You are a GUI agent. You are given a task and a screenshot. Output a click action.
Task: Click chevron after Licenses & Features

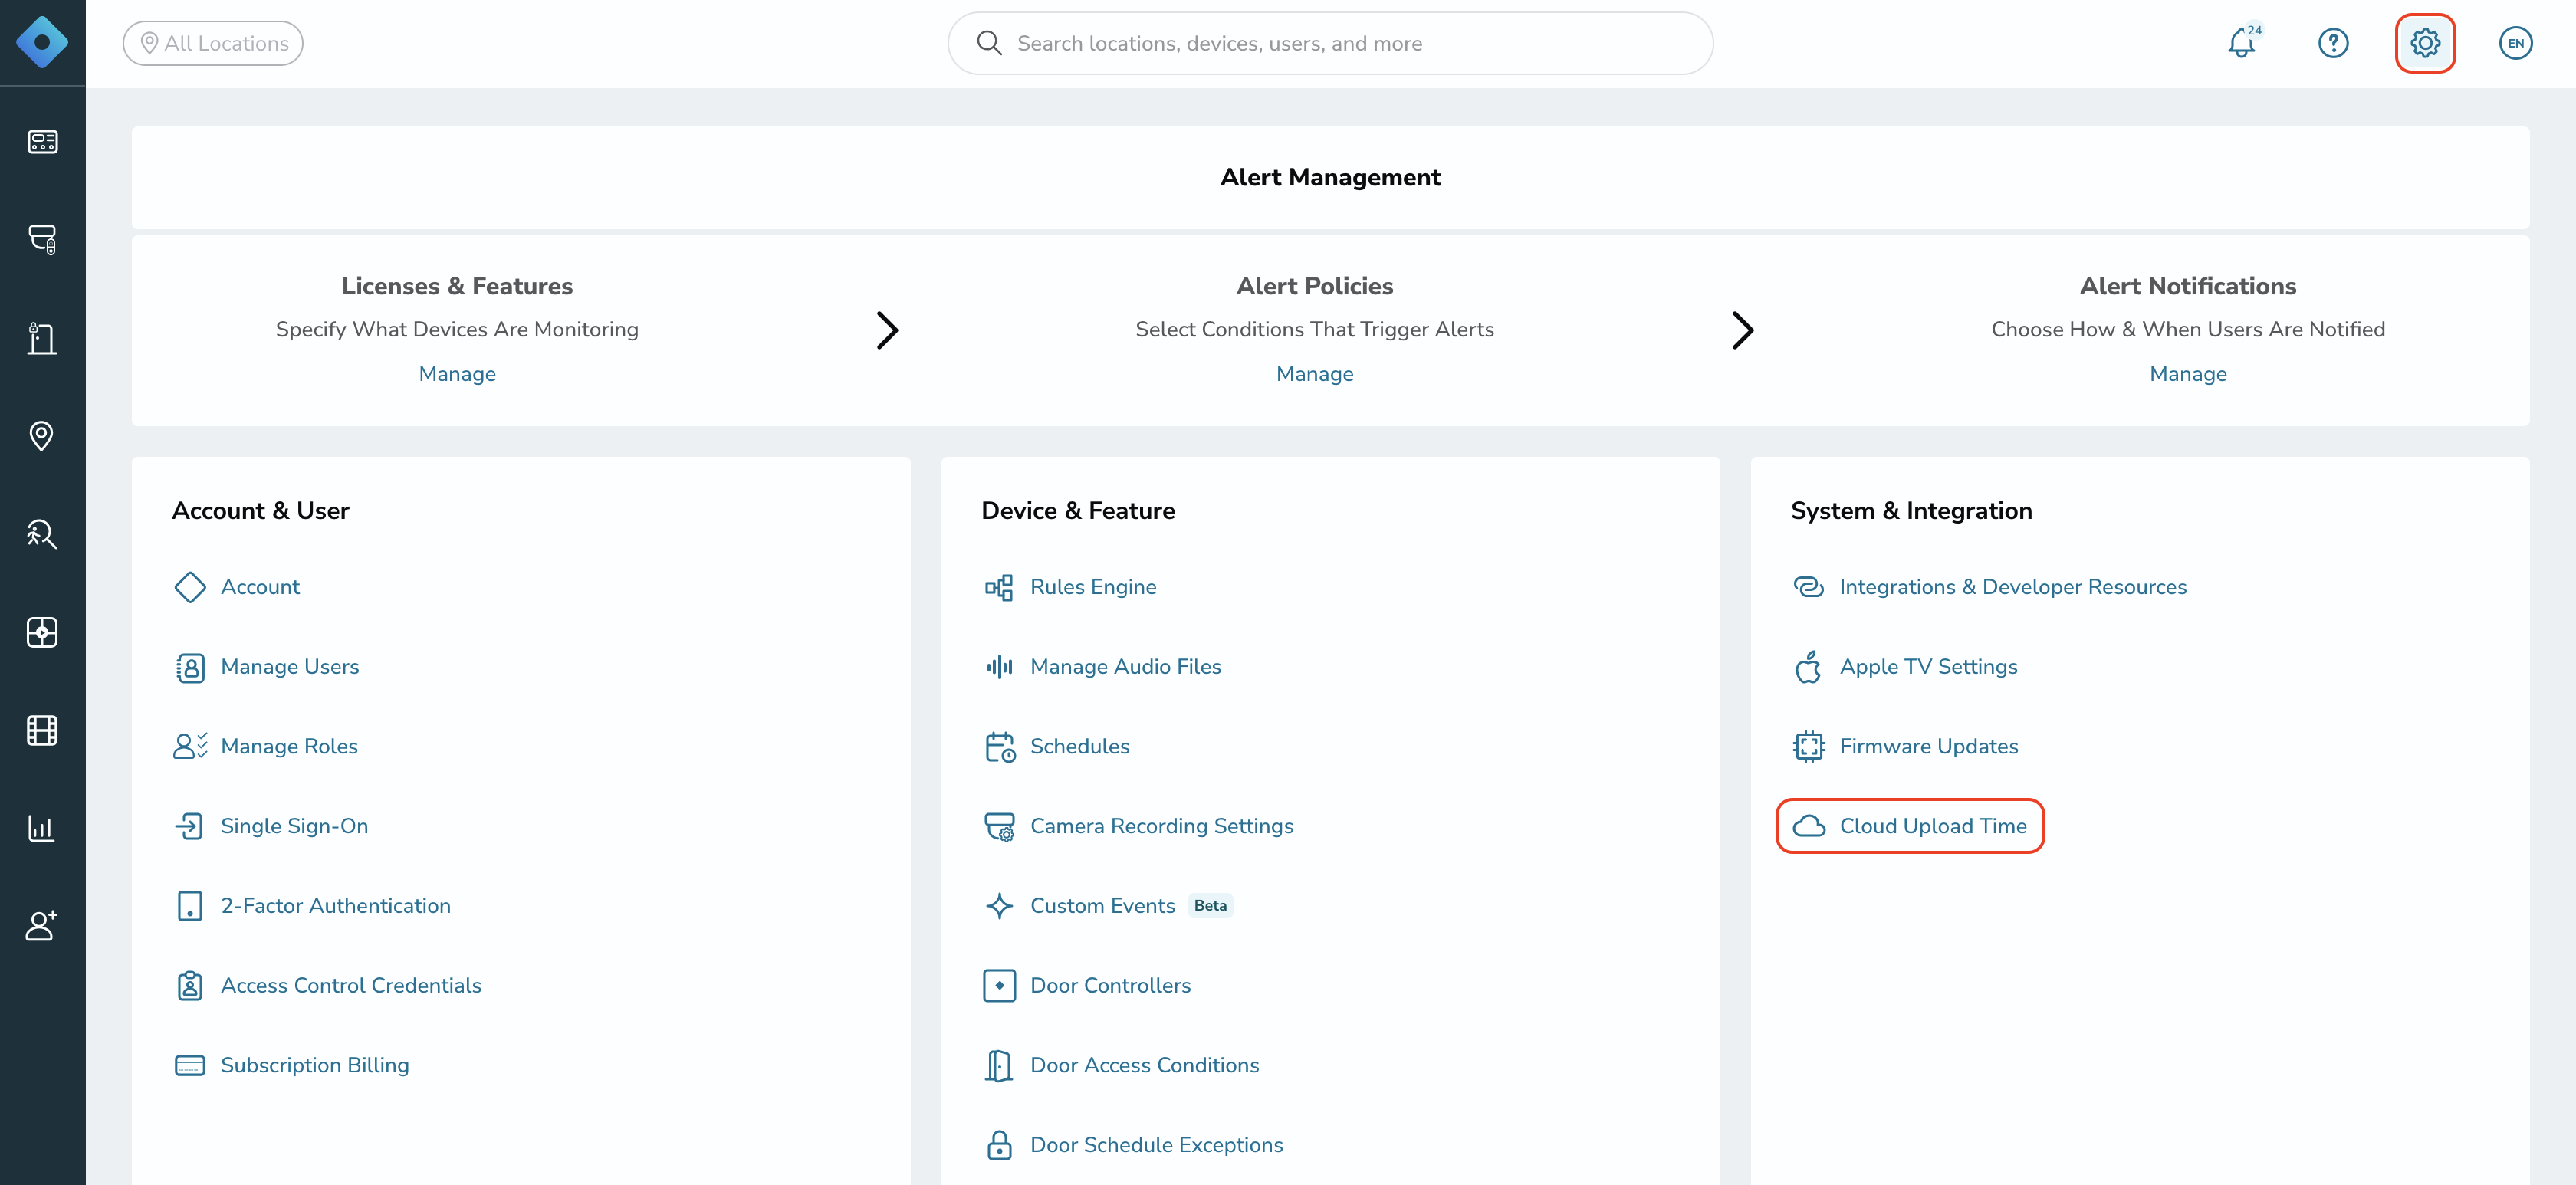point(886,331)
